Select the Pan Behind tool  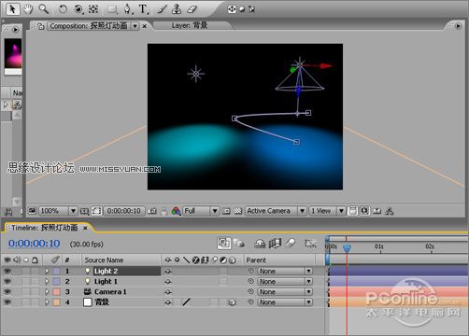(x=93, y=9)
